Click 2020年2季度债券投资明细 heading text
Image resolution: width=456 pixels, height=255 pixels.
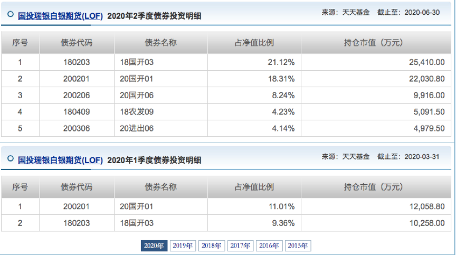coord(154,16)
